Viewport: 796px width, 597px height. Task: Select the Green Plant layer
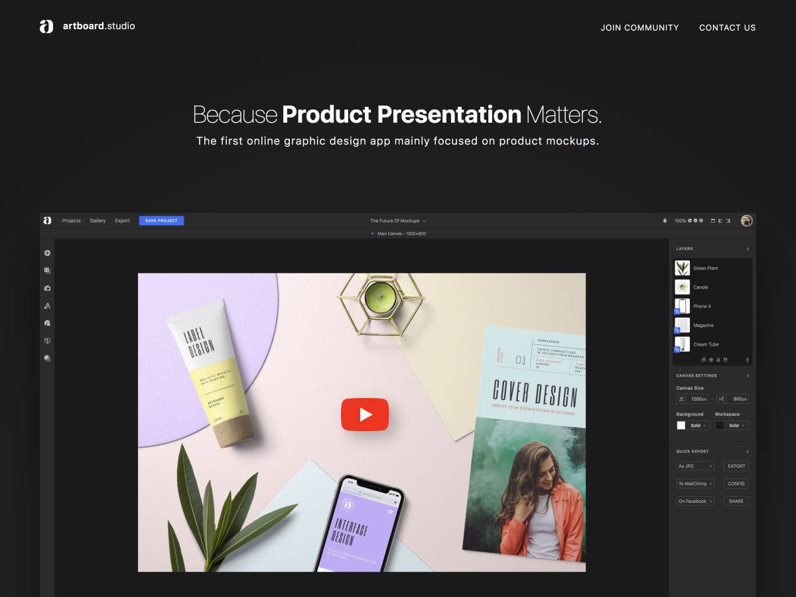click(x=712, y=268)
